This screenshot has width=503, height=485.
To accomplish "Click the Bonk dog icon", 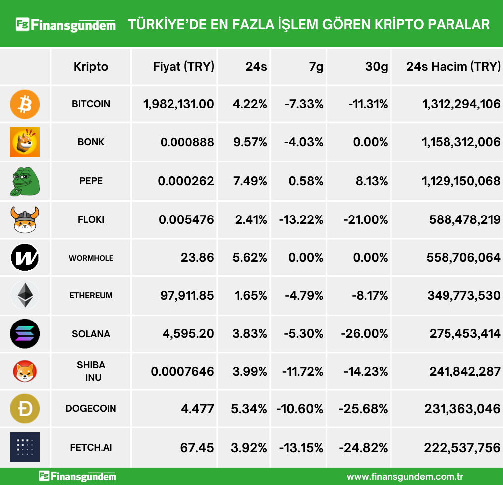I will point(25,142).
